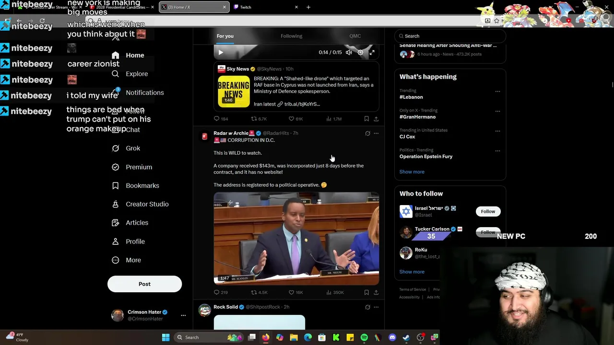Screen dimensions: 614x345
Task: Repost the Radar Archie post (4.5K)
Action: click(259, 292)
